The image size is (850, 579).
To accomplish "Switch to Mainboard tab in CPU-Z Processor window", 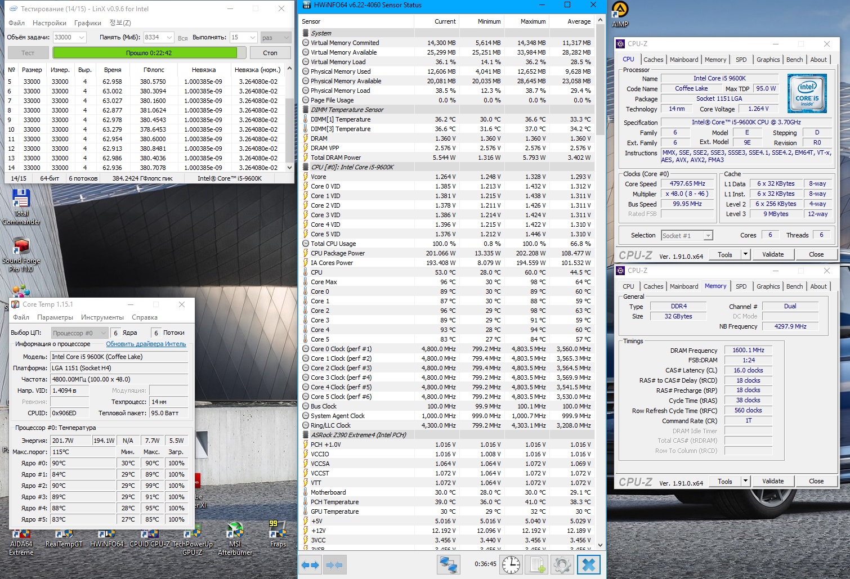I will 684,60.
